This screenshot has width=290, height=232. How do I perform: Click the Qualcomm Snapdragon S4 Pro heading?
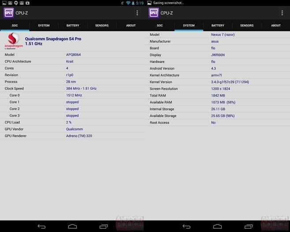[53, 39]
